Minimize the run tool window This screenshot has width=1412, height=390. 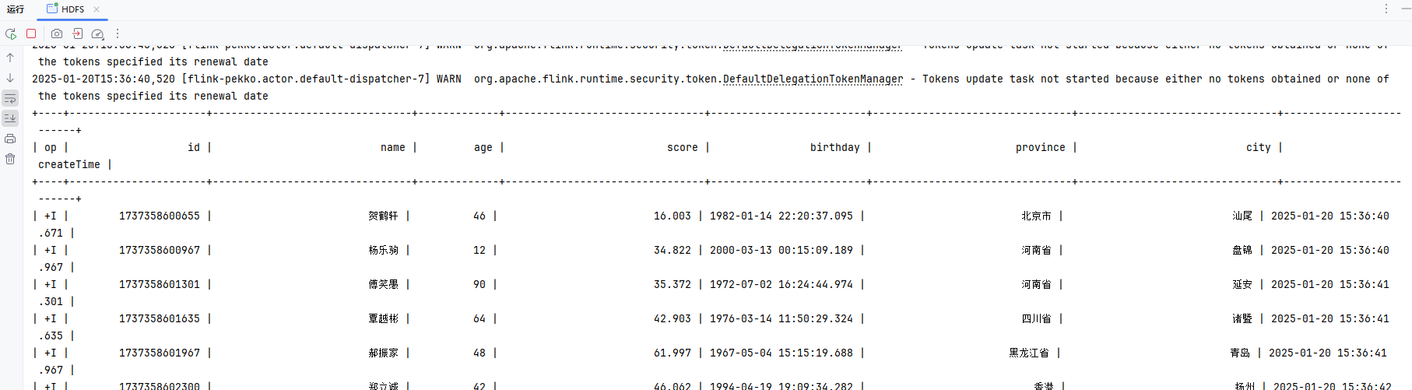point(1406,9)
